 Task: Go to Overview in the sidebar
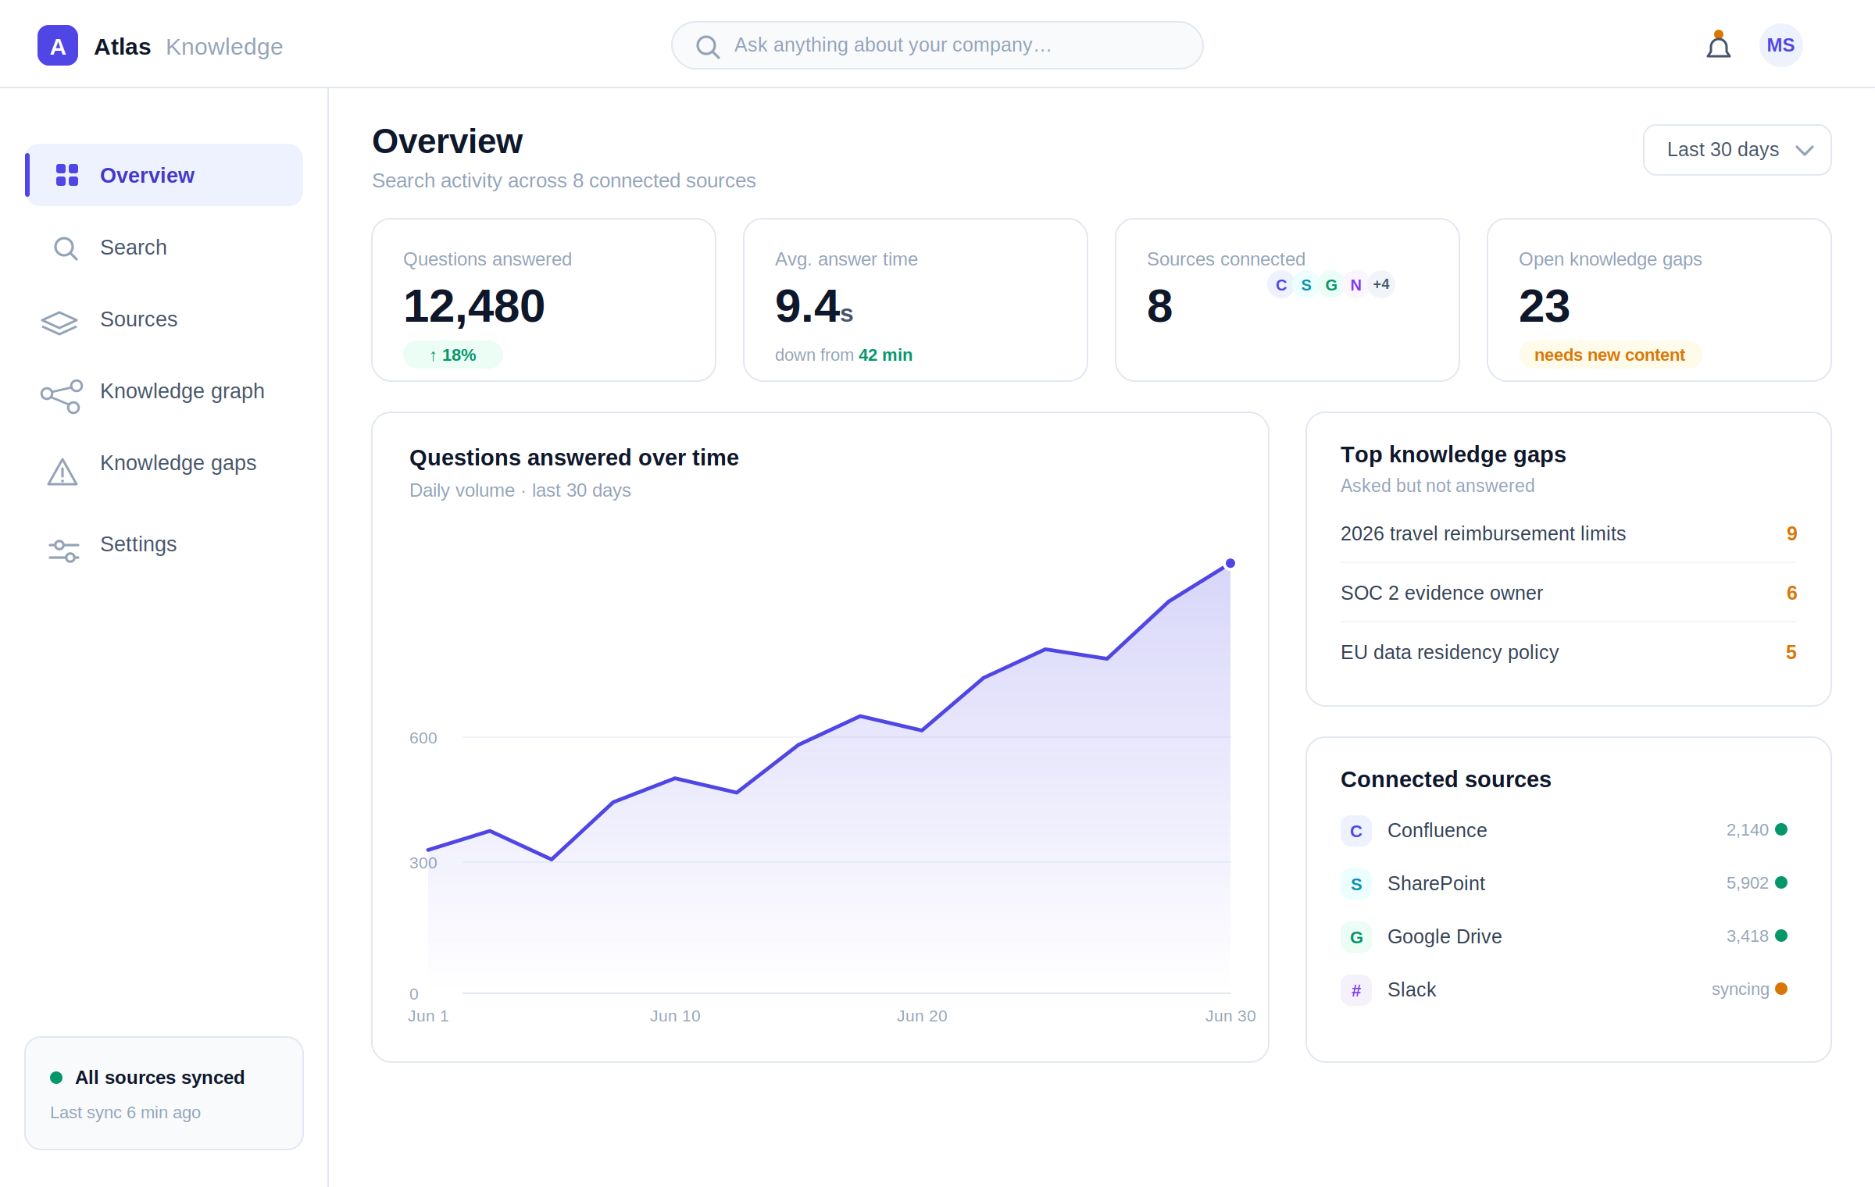click(x=164, y=175)
